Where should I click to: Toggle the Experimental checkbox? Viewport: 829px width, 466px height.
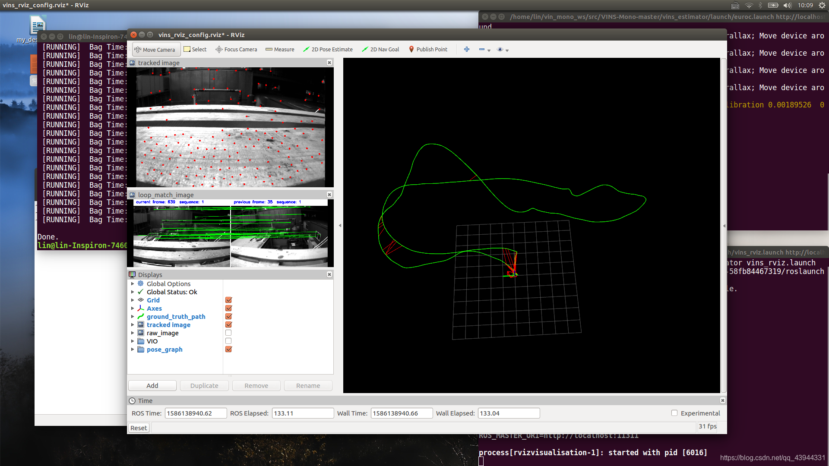(674, 413)
